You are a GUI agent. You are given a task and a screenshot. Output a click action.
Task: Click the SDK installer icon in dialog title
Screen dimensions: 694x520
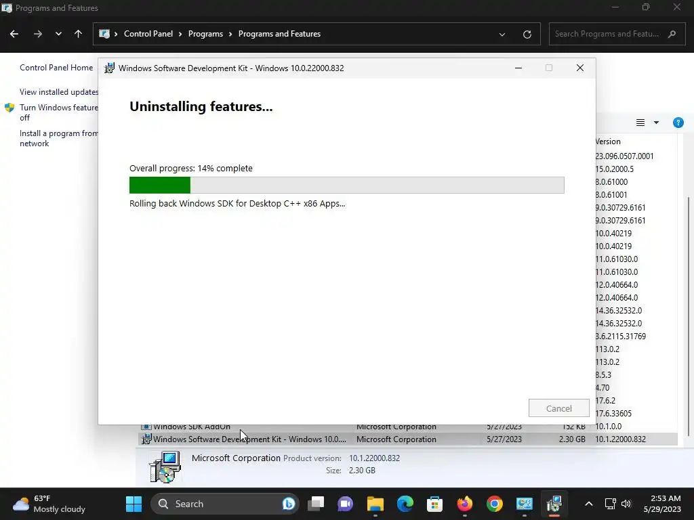[109, 68]
